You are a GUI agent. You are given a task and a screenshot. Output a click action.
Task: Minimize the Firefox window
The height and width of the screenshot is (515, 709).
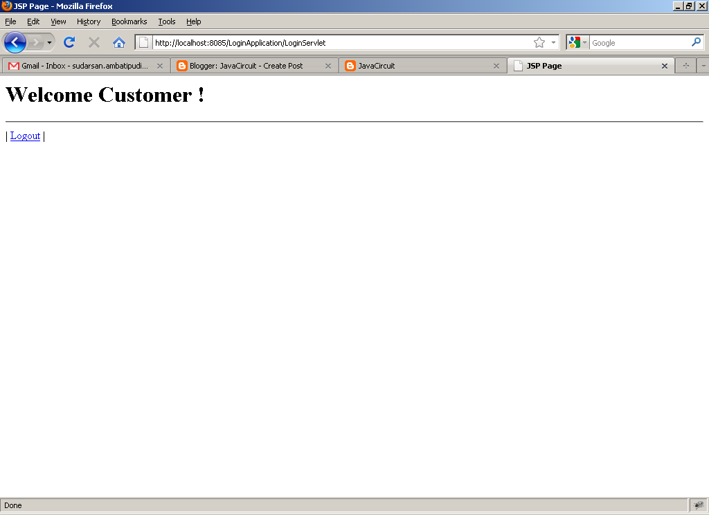[678, 6]
